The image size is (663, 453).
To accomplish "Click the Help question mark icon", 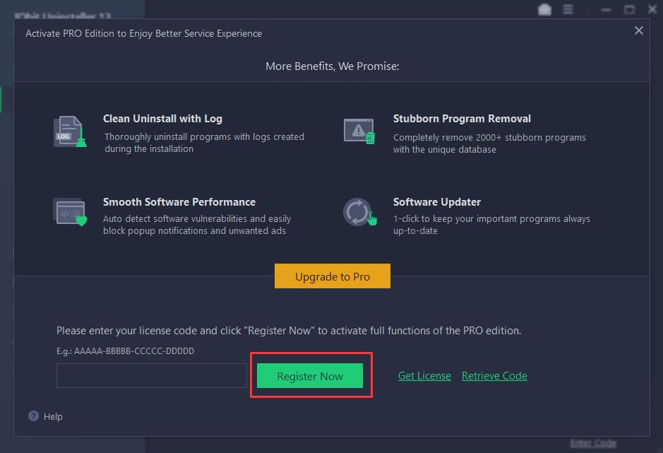I will (33, 416).
